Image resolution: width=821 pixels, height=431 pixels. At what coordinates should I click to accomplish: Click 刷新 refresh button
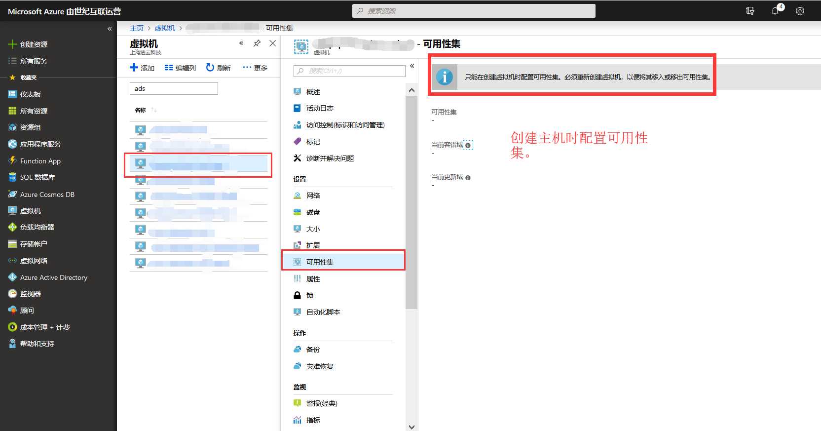218,68
